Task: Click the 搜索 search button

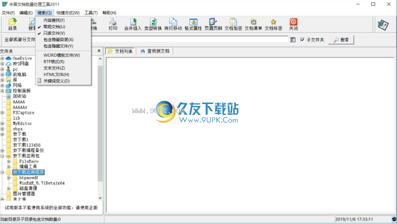Action: [x=341, y=40]
